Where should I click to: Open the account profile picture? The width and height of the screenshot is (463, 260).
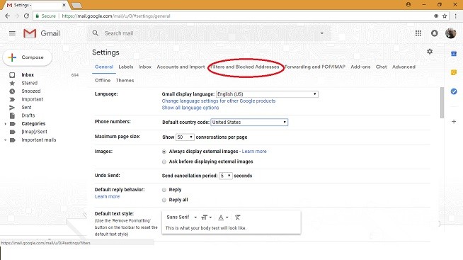pos(450,33)
